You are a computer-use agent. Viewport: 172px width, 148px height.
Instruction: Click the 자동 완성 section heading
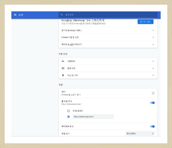63,54
